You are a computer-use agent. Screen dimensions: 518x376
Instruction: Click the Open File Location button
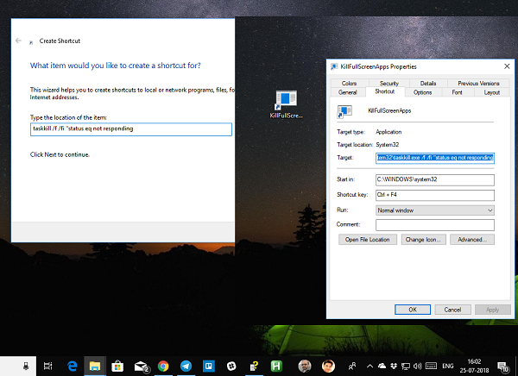point(368,239)
